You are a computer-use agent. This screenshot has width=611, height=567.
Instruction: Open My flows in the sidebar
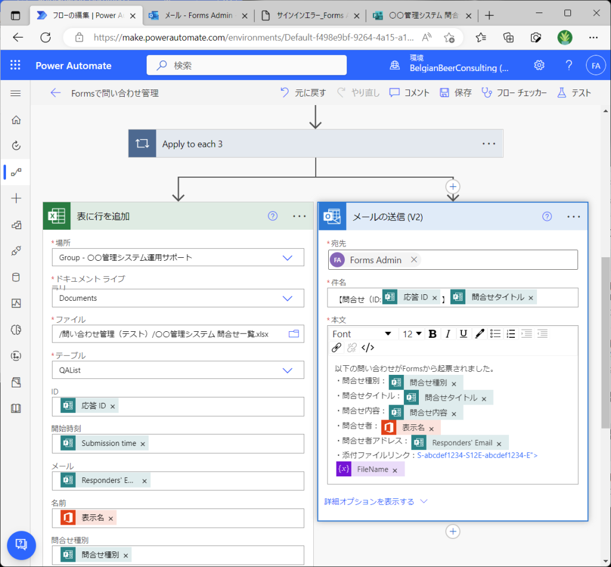[x=16, y=172]
